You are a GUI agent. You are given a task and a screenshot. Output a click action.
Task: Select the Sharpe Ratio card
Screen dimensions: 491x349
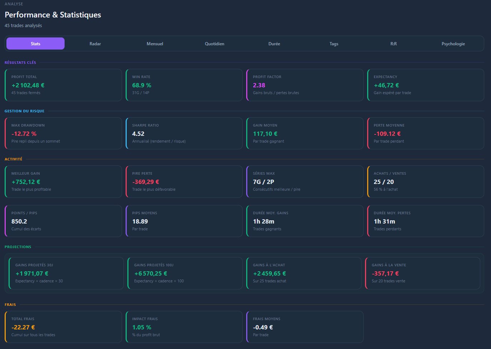[184, 133]
